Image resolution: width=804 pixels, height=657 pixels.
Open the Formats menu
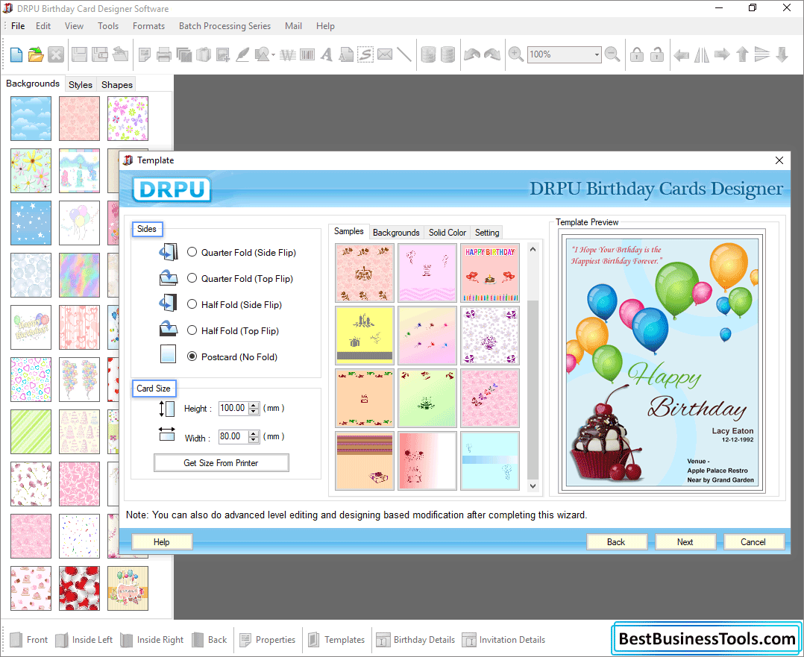click(148, 26)
